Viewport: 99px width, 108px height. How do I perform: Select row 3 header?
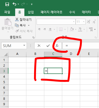4,71
